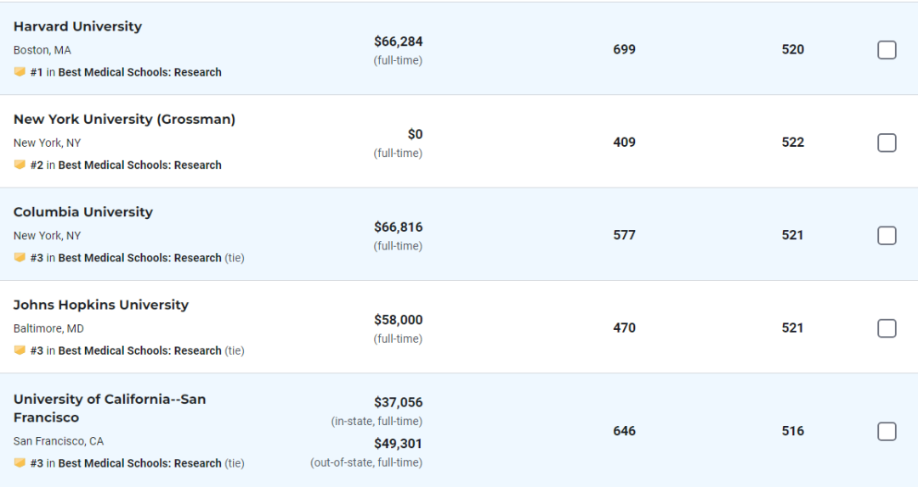Viewport: 918px width, 487px height.
Task: Open the New York University (Grossman) link
Action: [x=124, y=120]
